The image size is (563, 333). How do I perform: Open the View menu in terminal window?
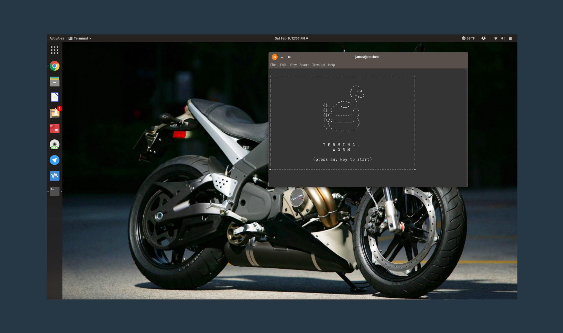293,65
